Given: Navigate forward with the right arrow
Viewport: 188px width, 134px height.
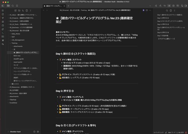Looking at the screenshot, I should coord(47,10).
